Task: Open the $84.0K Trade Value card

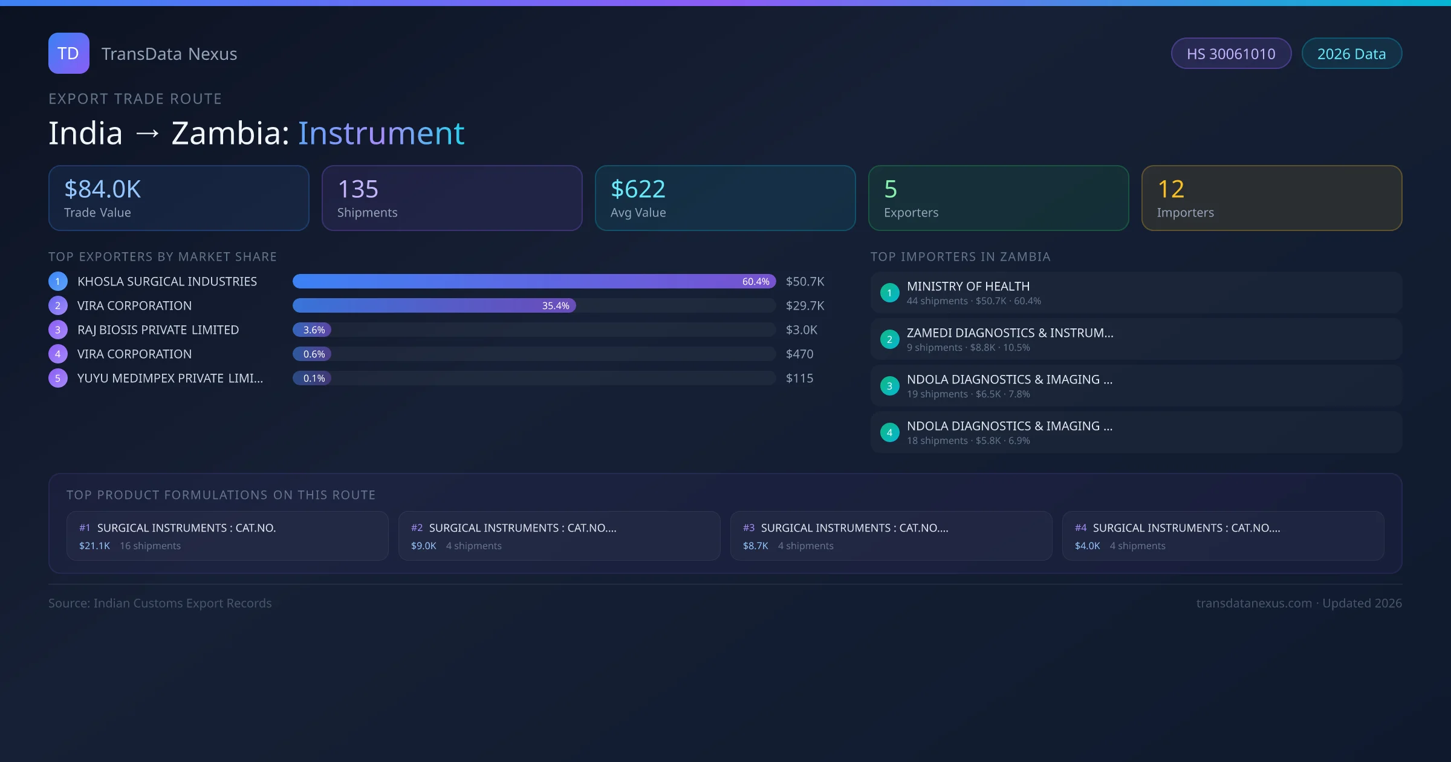Action: 178,198
